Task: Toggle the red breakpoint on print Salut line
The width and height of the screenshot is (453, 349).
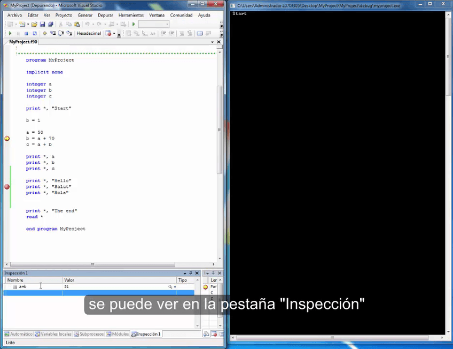Action: [x=7, y=187]
